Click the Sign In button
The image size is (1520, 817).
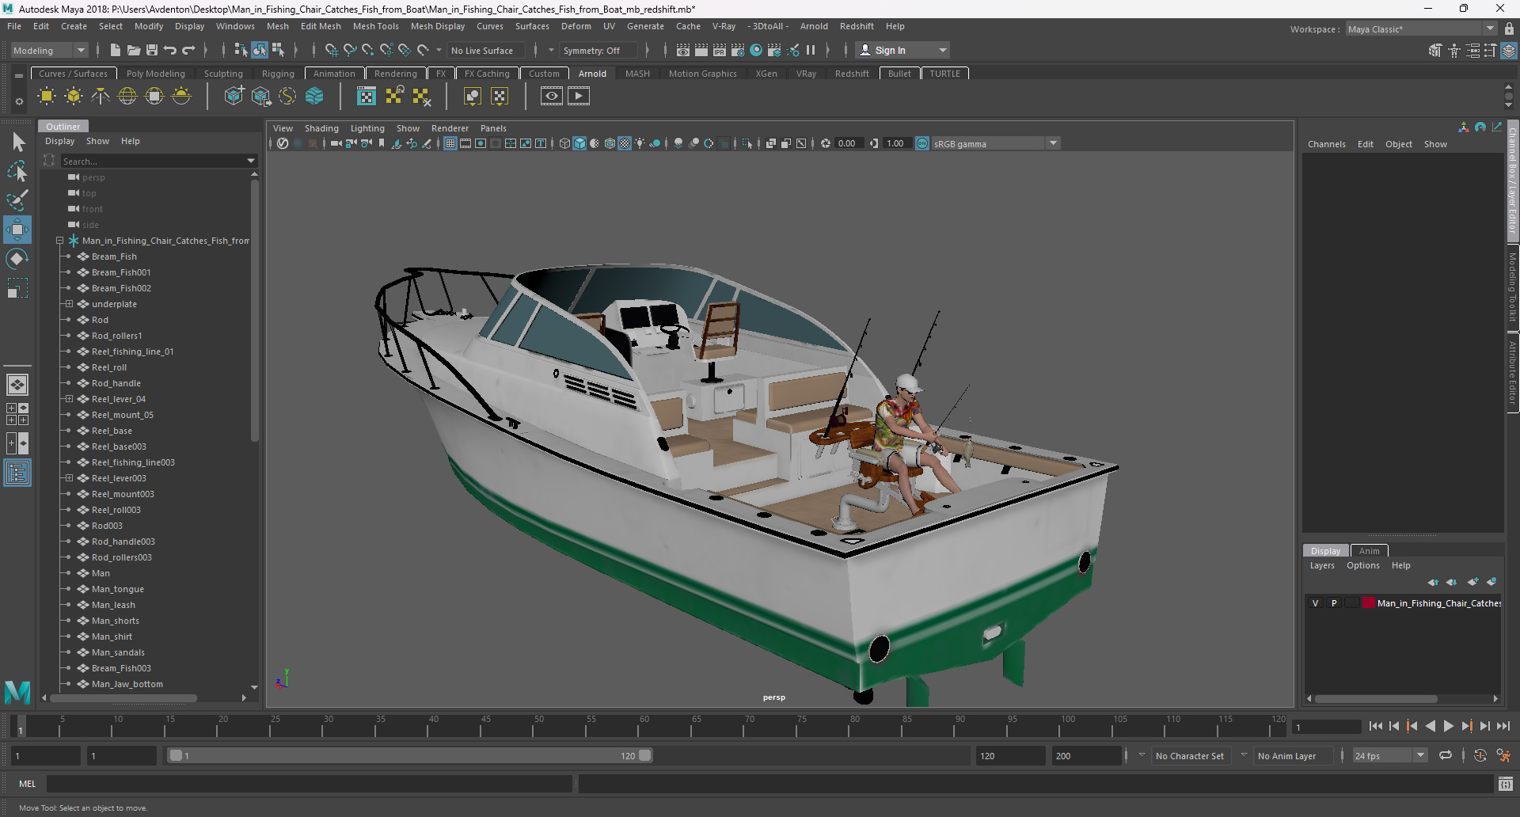[x=902, y=50]
